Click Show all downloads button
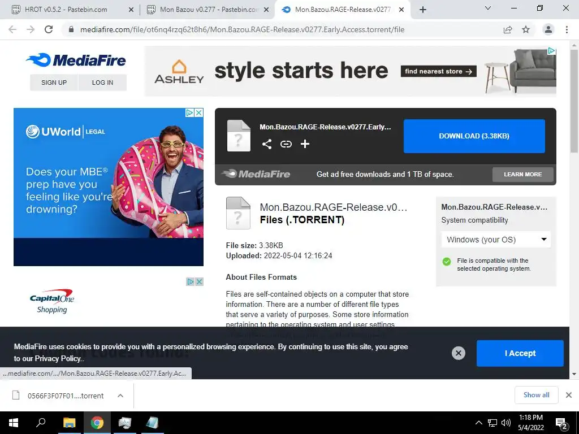 point(536,395)
